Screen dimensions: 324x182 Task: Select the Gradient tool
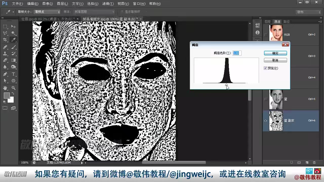pos(13,60)
